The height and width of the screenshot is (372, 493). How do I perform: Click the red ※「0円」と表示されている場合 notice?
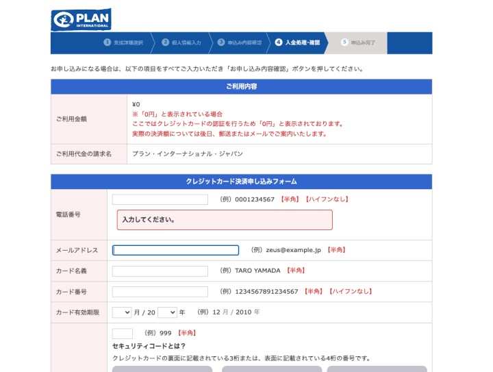pos(177,114)
